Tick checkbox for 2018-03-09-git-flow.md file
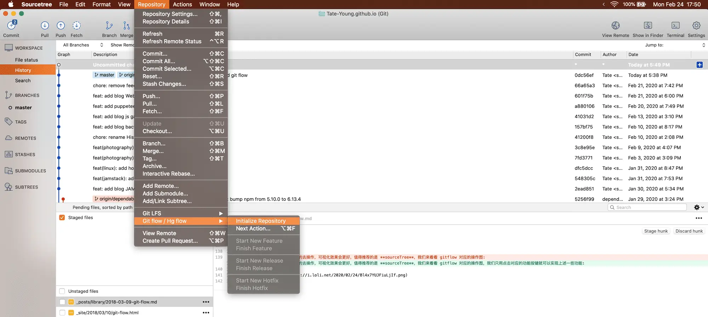708x317 pixels. [x=62, y=302]
